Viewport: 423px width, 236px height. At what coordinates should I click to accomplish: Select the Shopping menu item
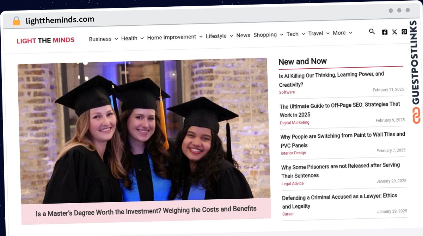pos(265,35)
